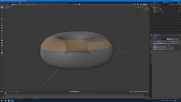Collapse the Subdivision modifier panel
181x102 pixels.
coord(153,39)
